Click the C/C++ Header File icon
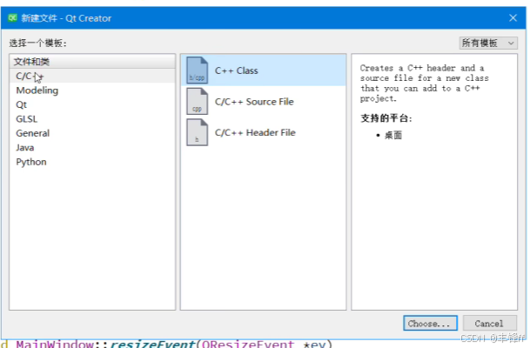Viewport: 530px width, 348px height. pos(197,132)
